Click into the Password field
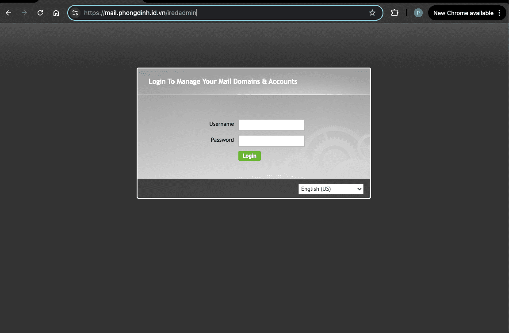This screenshot has height=333, width=509. tap(272, 141)
